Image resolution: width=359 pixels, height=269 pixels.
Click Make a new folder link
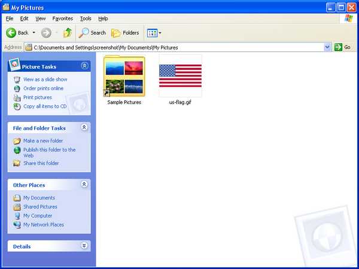(x=43, y=140)
